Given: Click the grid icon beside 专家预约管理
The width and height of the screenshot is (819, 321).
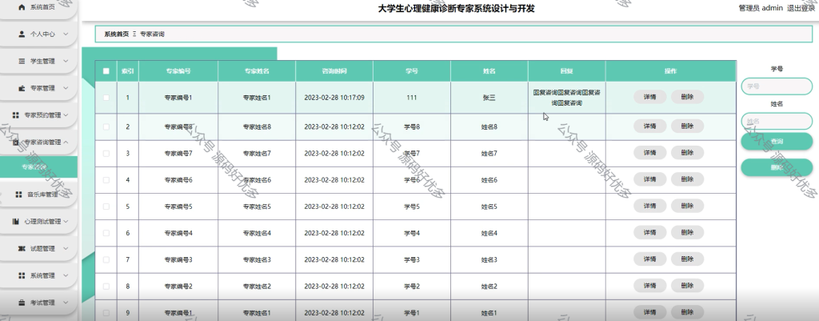Looking at the screenshot, I should (x=16, y=115).
